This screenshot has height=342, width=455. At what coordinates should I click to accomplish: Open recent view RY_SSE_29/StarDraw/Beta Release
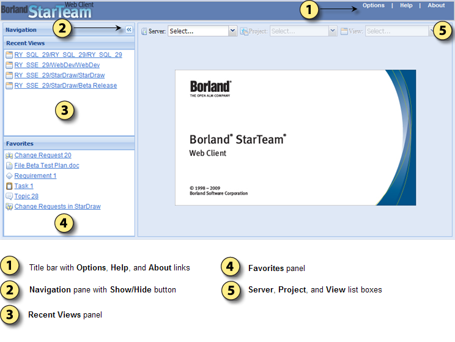(65, 86)
